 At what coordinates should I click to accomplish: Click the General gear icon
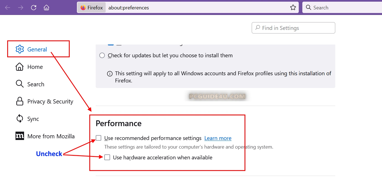(20, 49)
